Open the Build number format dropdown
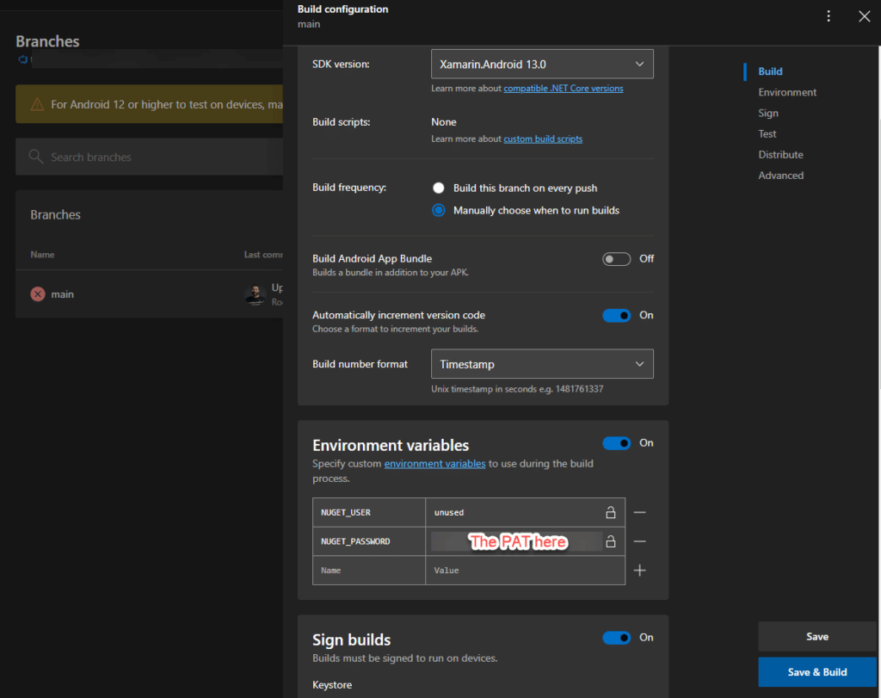Viewport: 881px width, 698px height. 542,364
